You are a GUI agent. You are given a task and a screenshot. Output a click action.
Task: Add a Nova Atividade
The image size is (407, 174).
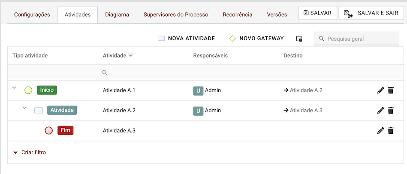click(x=187, y=39)
